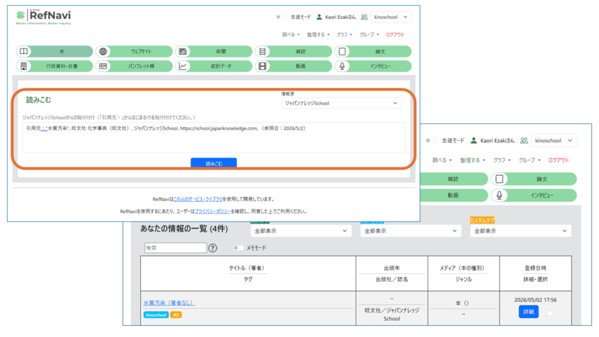This screenshot has height=337, width=599.
Task: Open the カスタムタグ 全部表示 dropdown
Action: (520, 231)
